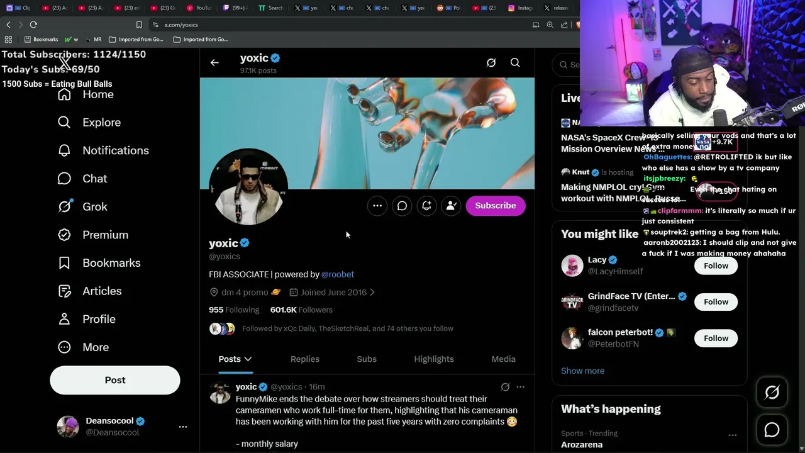Expand the Posts tab dropdown chevron
Viewport: 805px width, 453px height.
tap(248, 359)
